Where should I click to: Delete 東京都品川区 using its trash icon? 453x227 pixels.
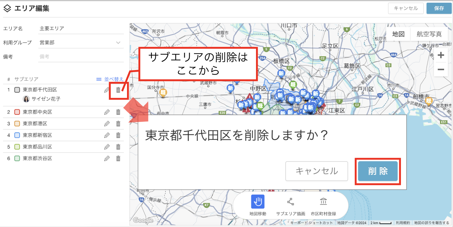[118, 147]
